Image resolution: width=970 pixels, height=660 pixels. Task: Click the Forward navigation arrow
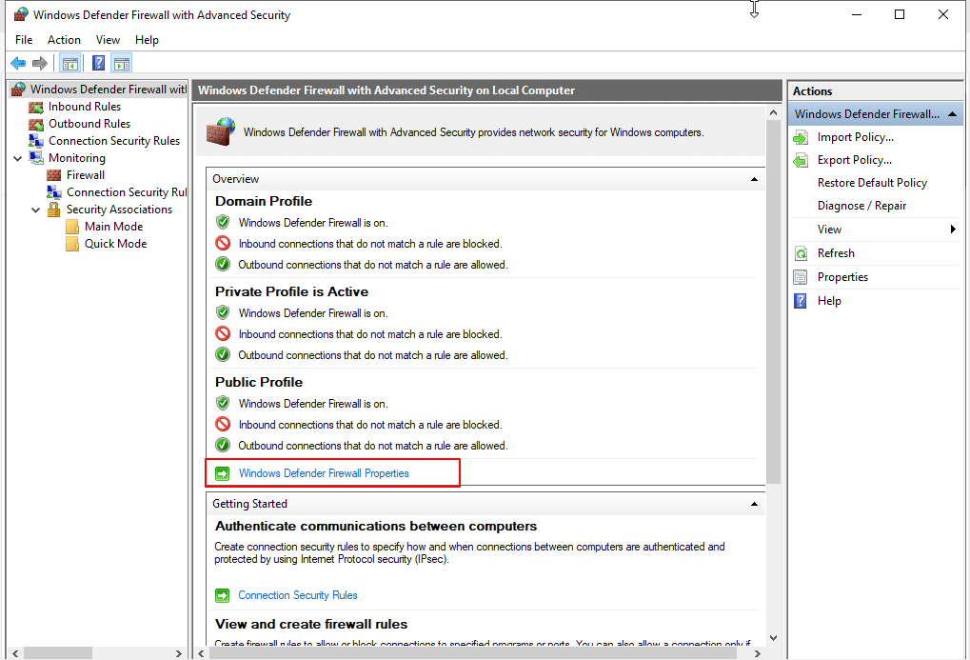click(x=38, y=63)
